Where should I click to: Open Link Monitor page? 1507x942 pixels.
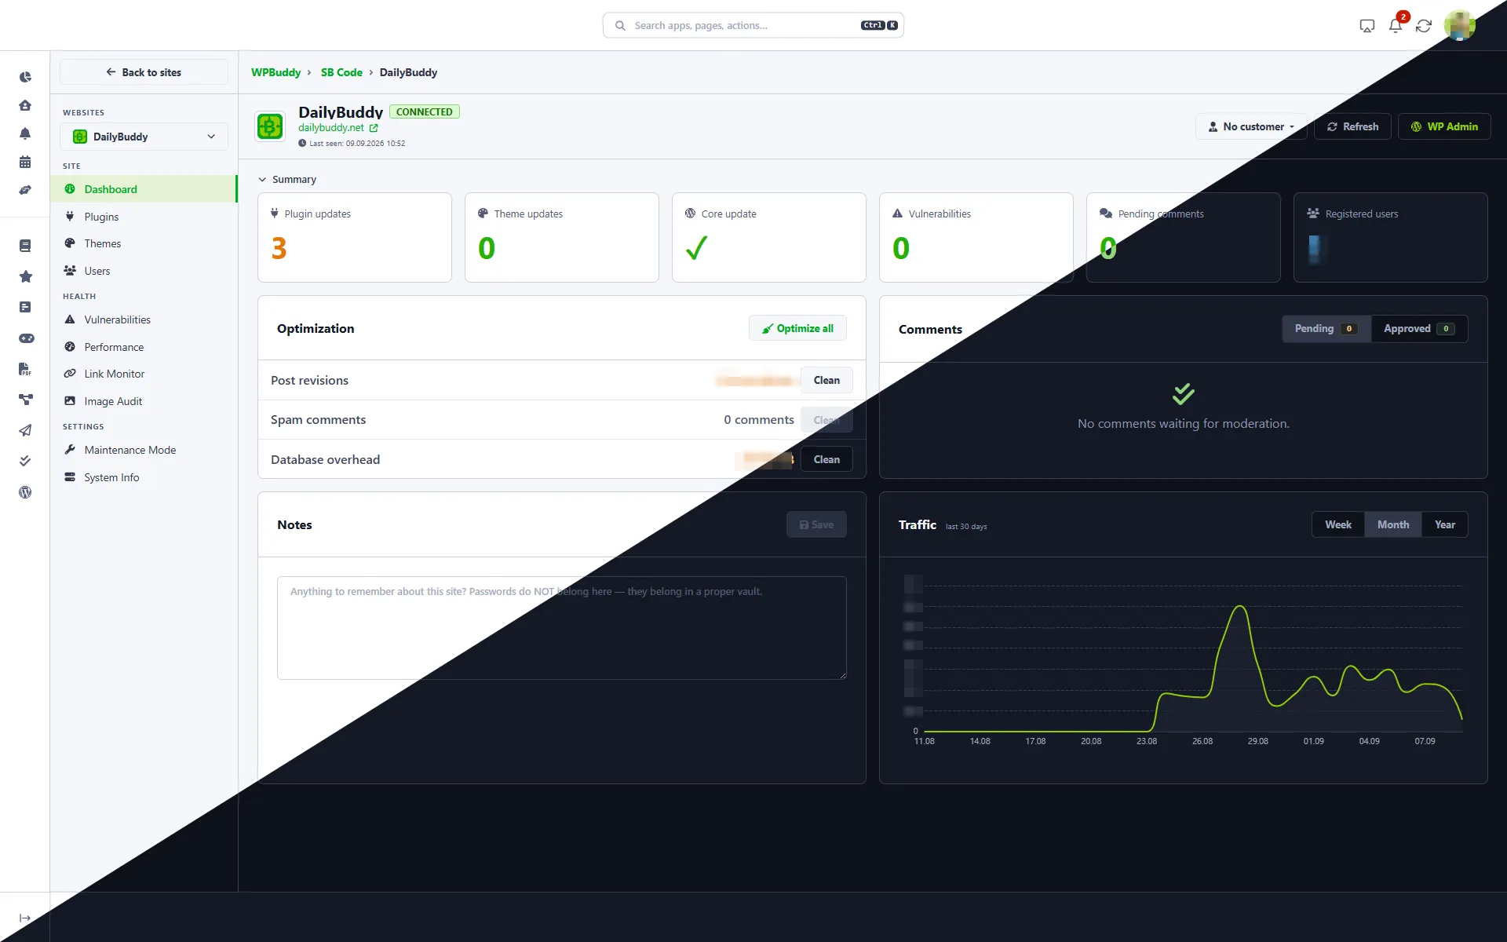[144, 374]
